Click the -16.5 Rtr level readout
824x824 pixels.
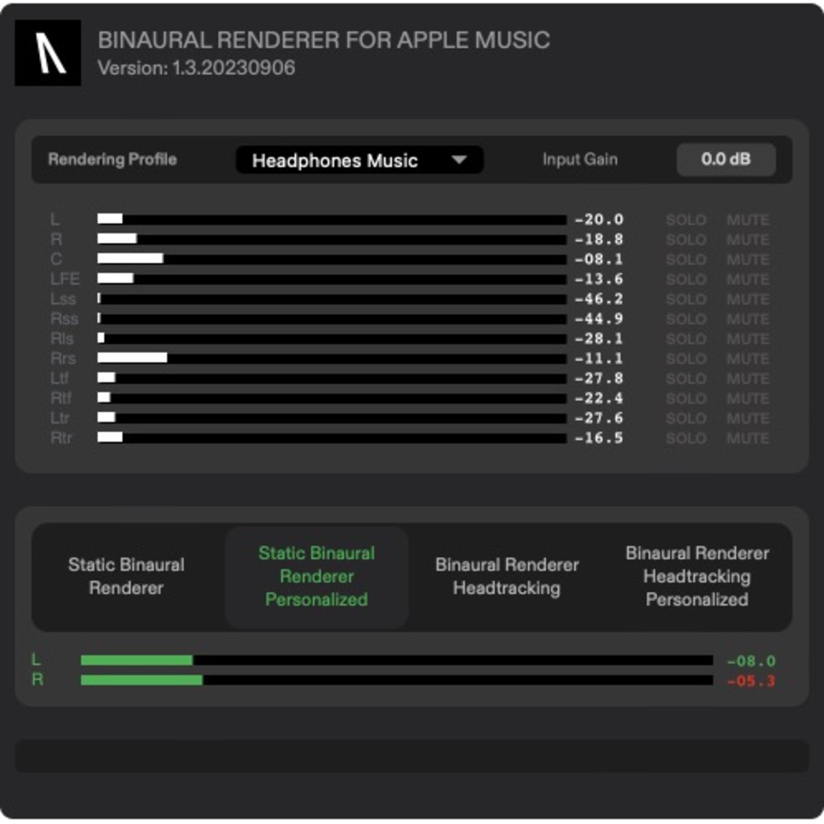(599, 439)
